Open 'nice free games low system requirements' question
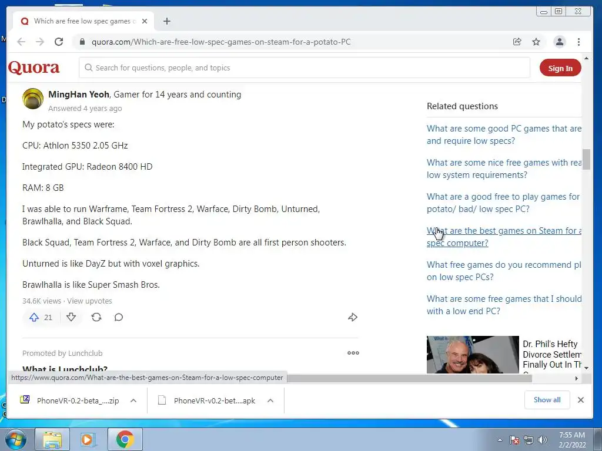The width and height of the screenshot is (602, 451). click(x=504, y=169)
